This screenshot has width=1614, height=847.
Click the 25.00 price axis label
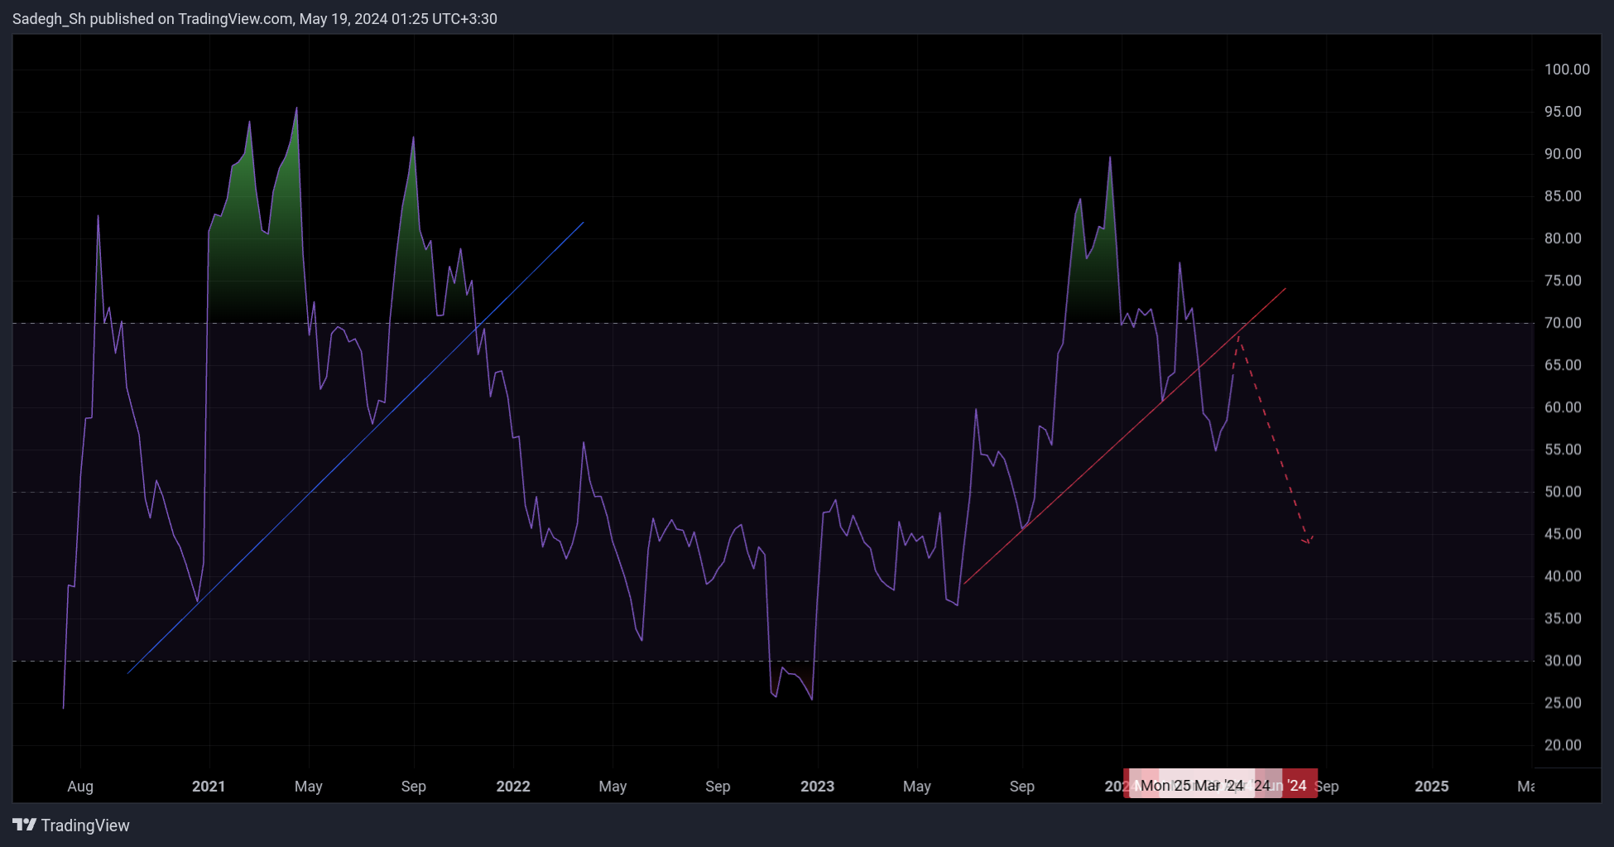pyautogui.click(x=1563, y=703)
